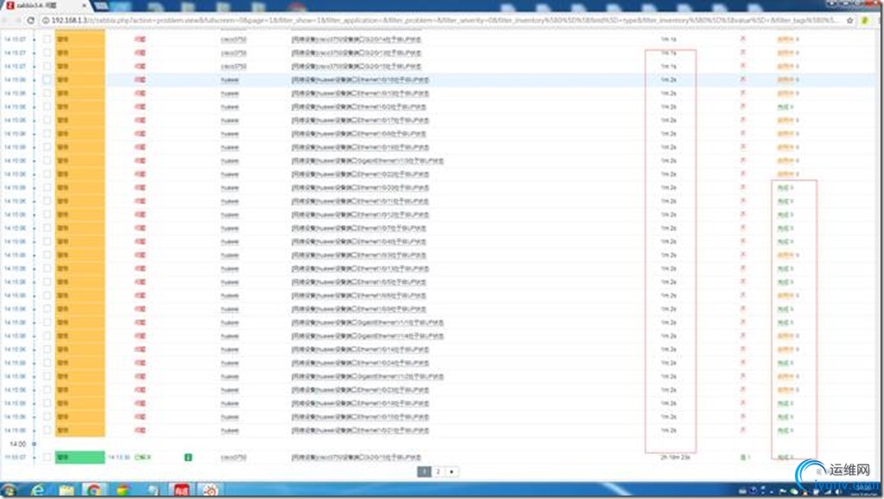
Task: Focus the address bar showing 192.168.1.3 URL
Action: (445, 20)
